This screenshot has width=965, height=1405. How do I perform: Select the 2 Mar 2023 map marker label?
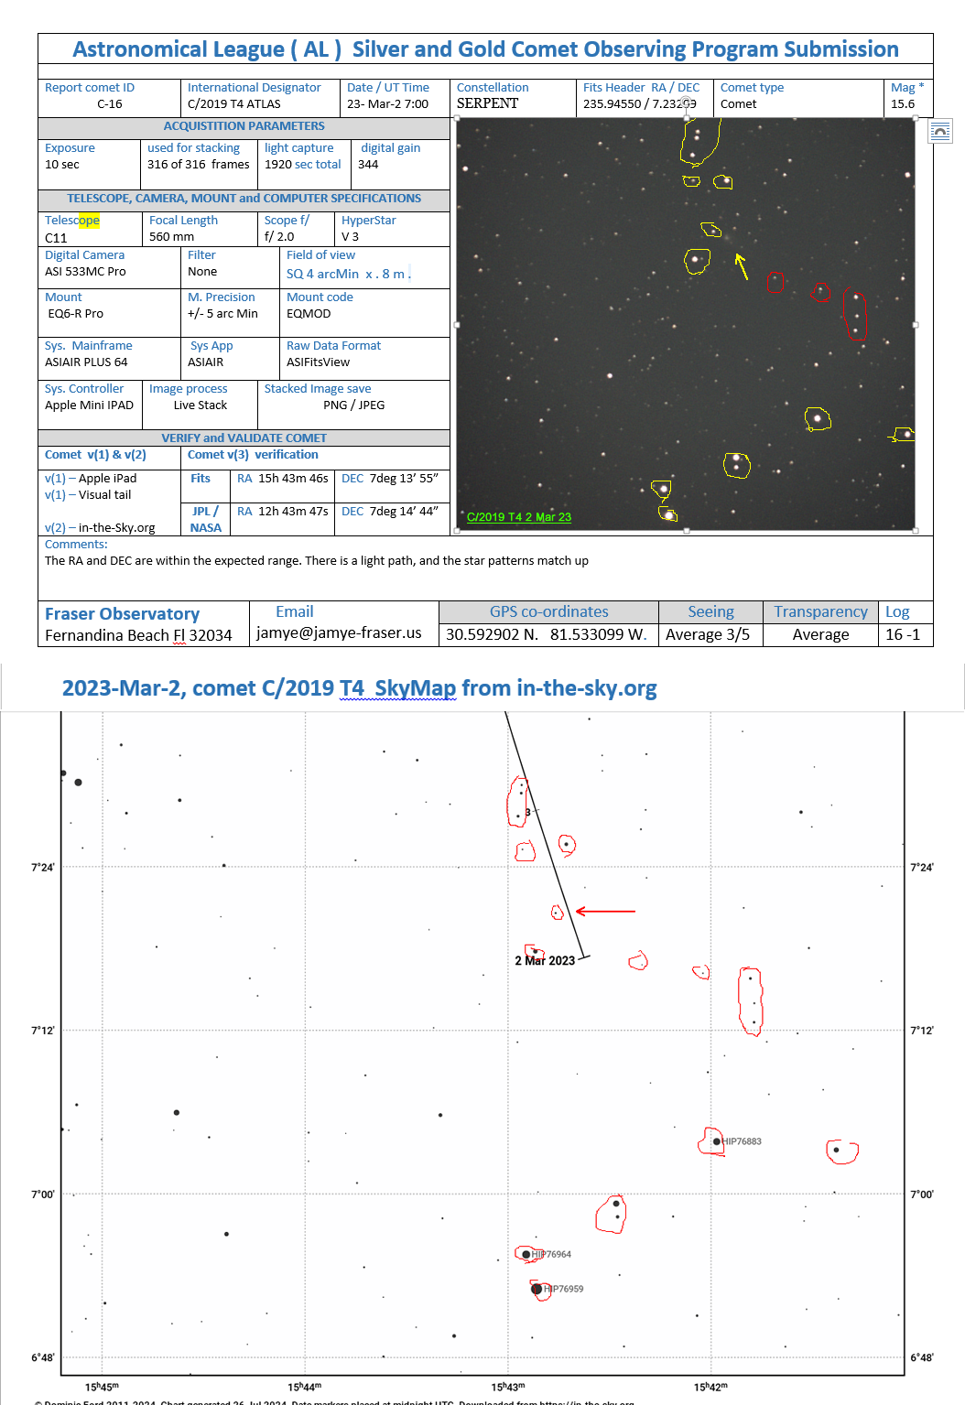click(x=545, y=961)
